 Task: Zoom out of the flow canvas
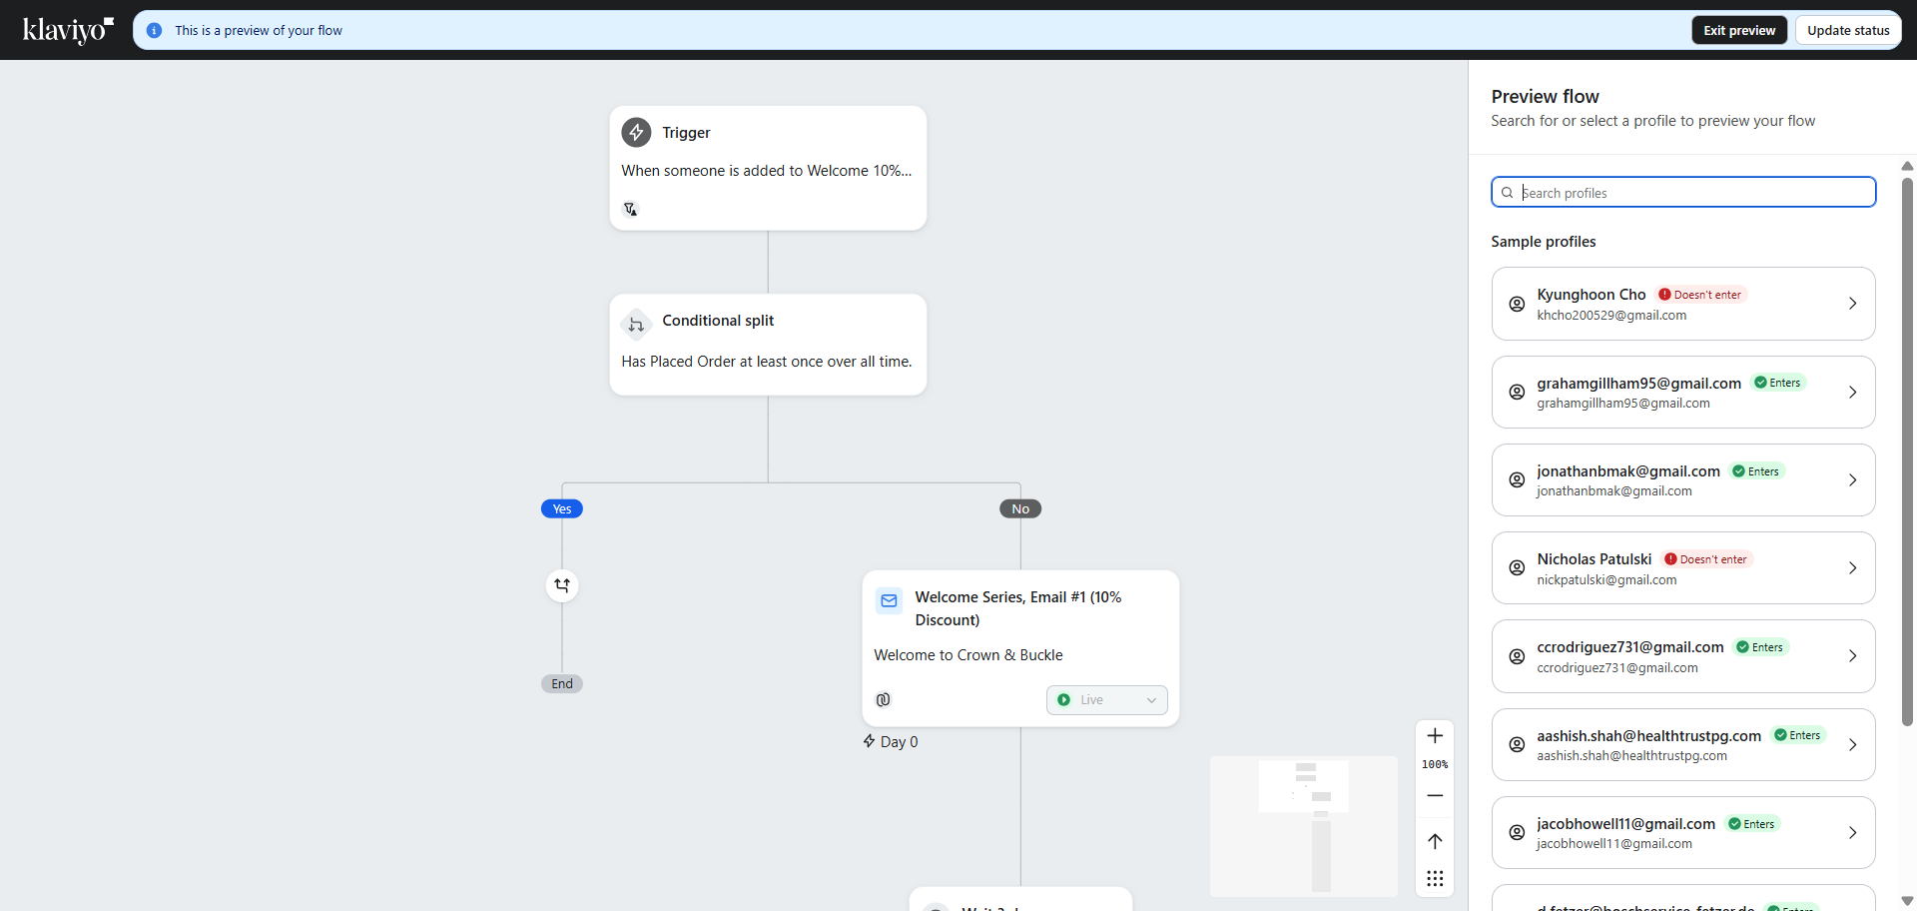pyautogui.click(x=1435, y=796)
